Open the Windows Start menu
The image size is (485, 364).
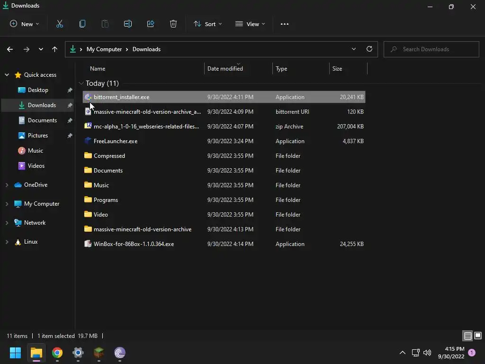tap(15, 353)
